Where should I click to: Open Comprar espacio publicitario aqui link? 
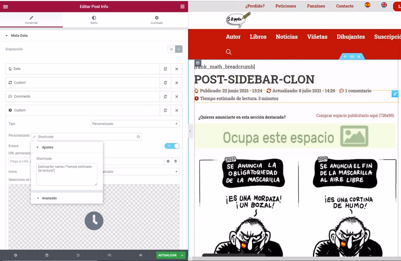pos(355,116)
